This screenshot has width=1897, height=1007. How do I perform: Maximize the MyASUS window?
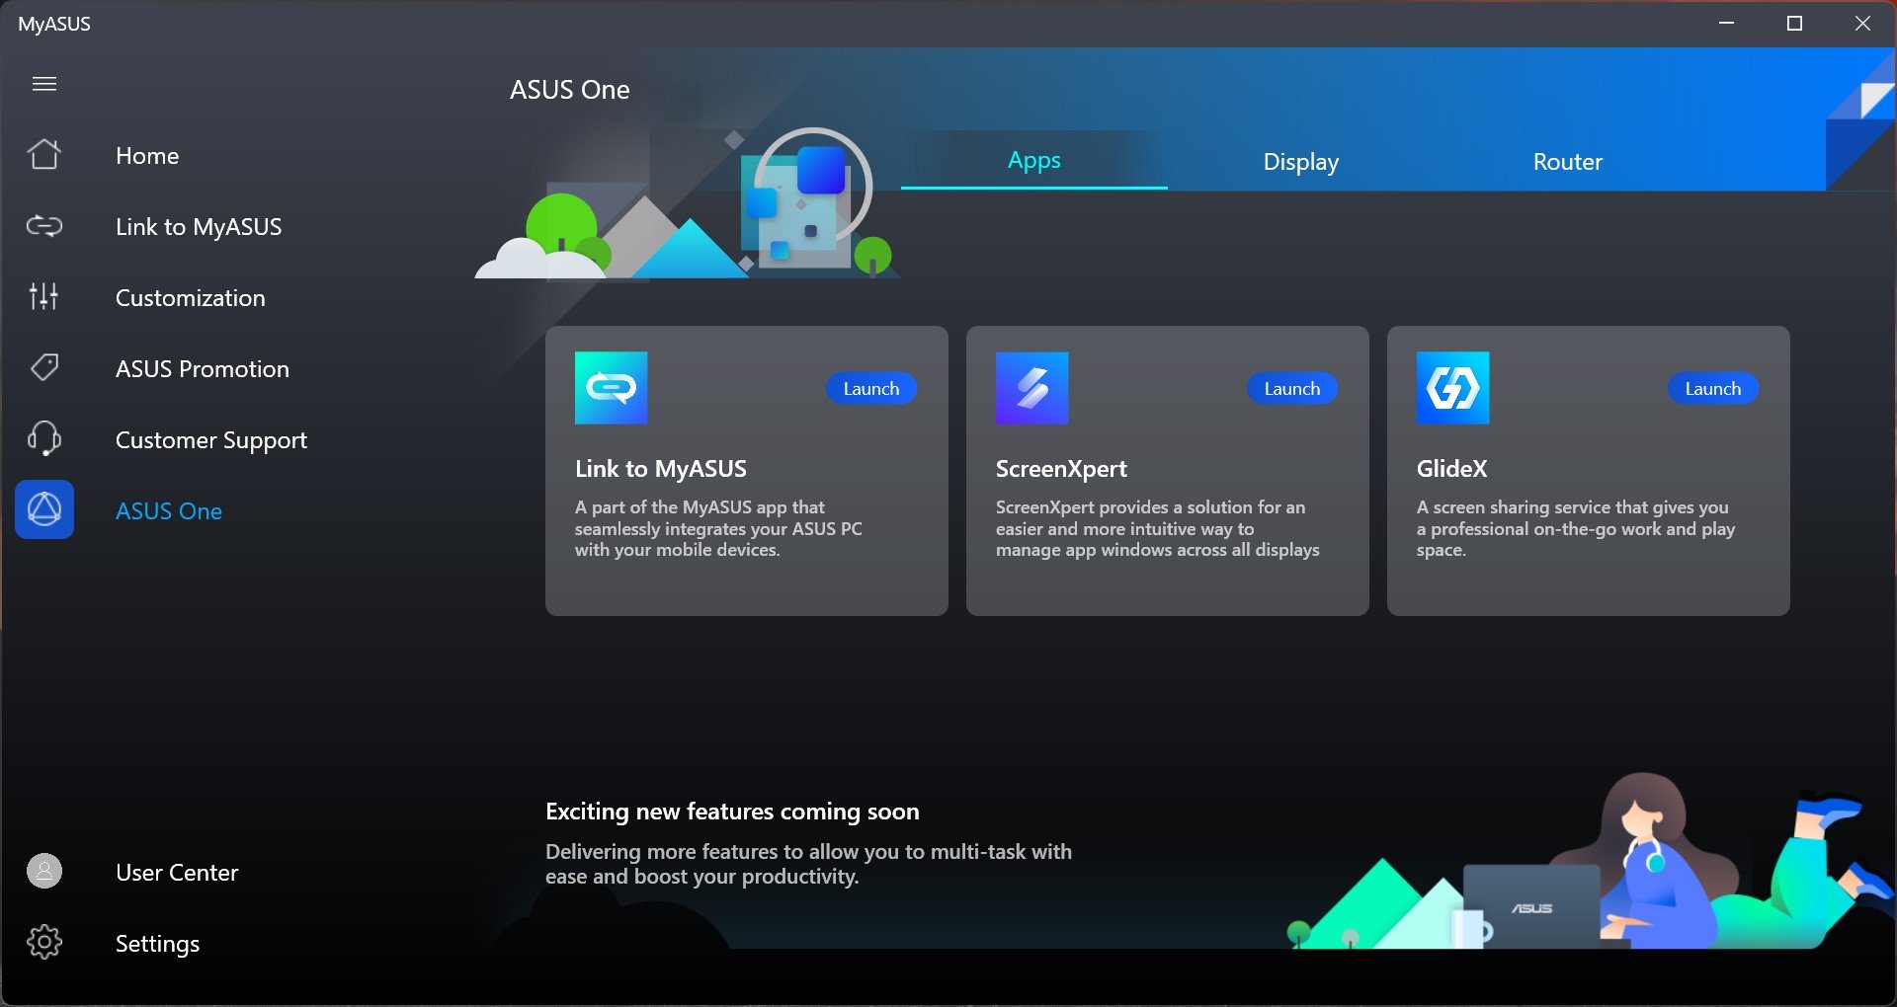1794,23
